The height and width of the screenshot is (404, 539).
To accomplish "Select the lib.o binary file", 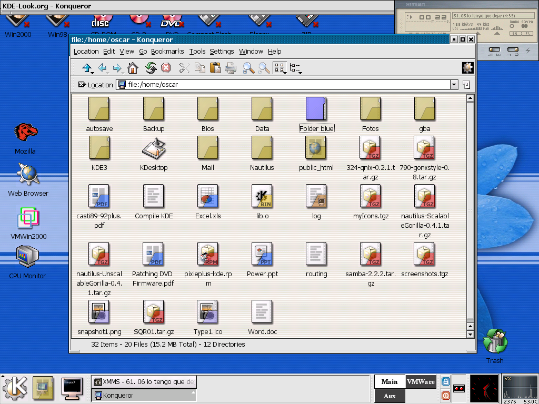I will 262,196.
